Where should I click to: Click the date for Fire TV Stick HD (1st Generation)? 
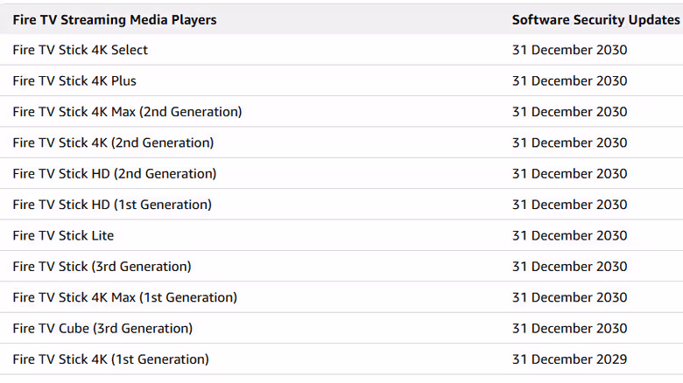[570, 205]
